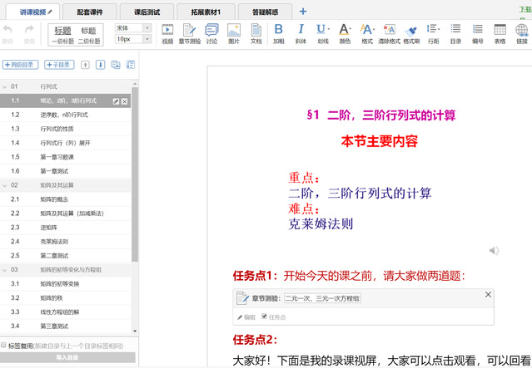This screenshot has height=368, width=532.
Task: Click the last chapter-list icon in the sidebar toolbar
Action: 131,65
